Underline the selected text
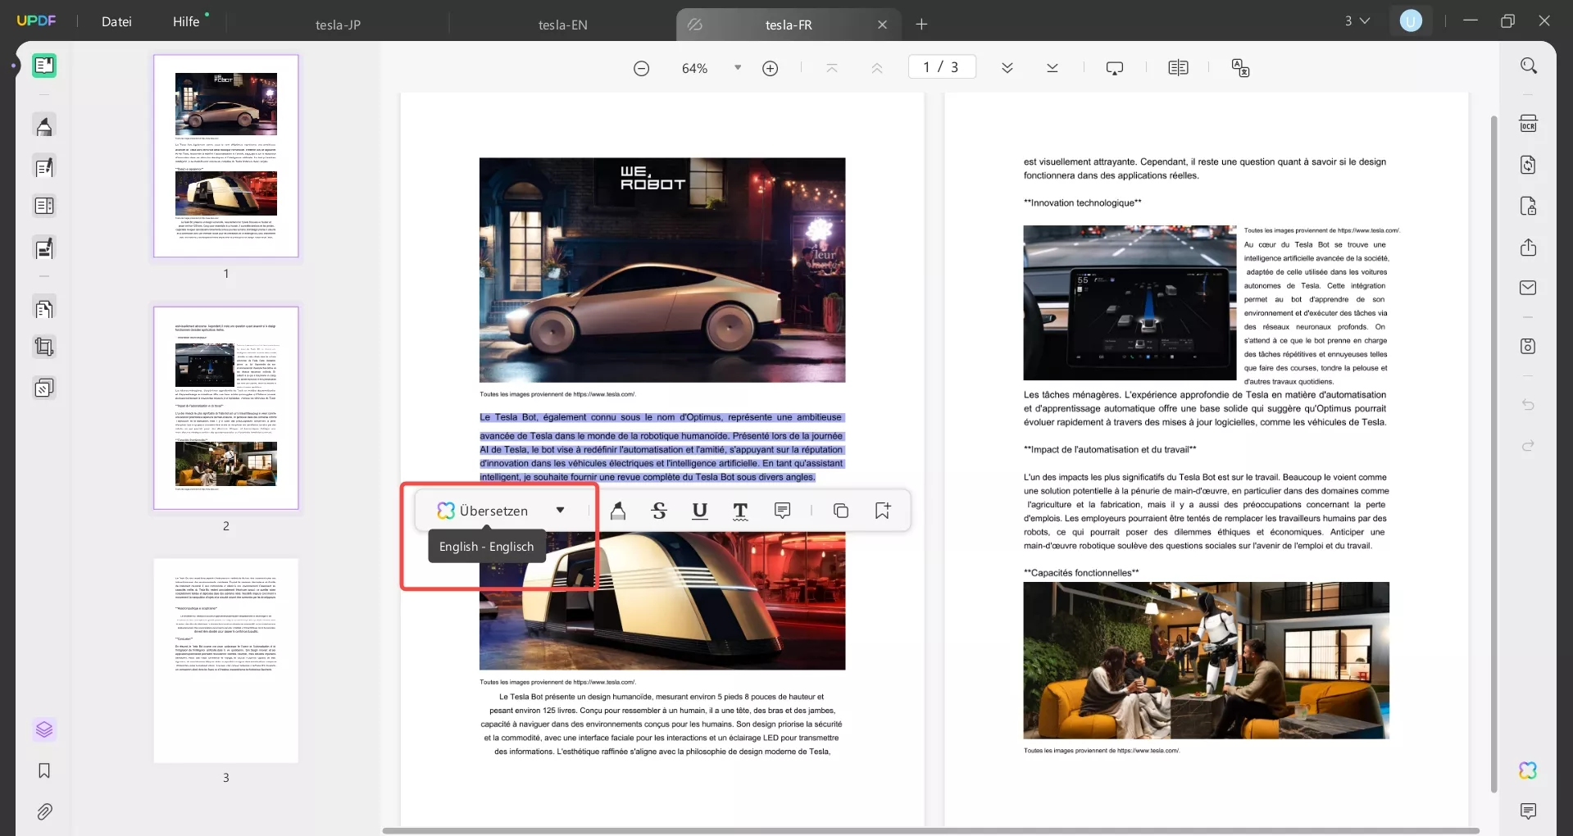Image resolution: width=1573 pixels, height=836 pixels. [x=699, y=511]
